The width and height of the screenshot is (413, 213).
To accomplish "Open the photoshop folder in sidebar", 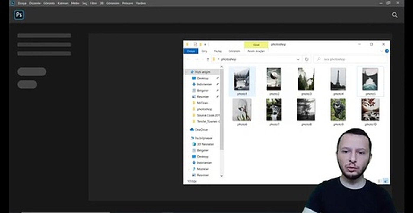I will 204,109.
